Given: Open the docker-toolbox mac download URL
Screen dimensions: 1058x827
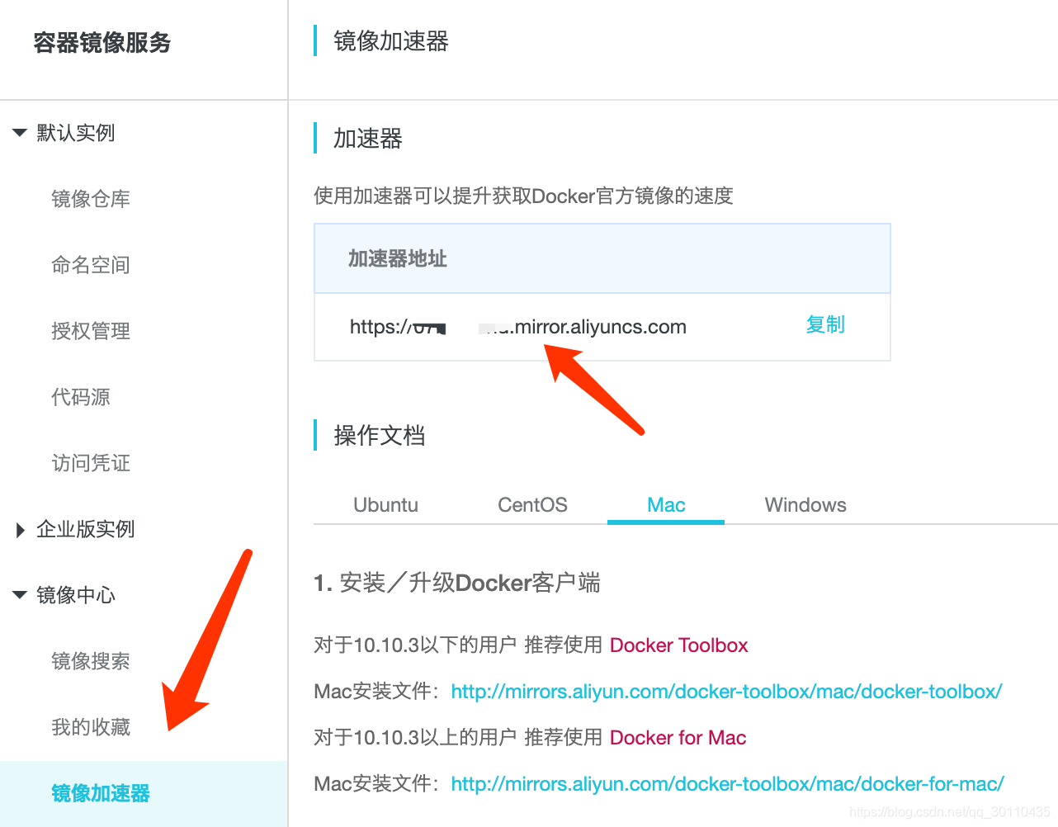Looking at the screenshot, I should (726, 692).
